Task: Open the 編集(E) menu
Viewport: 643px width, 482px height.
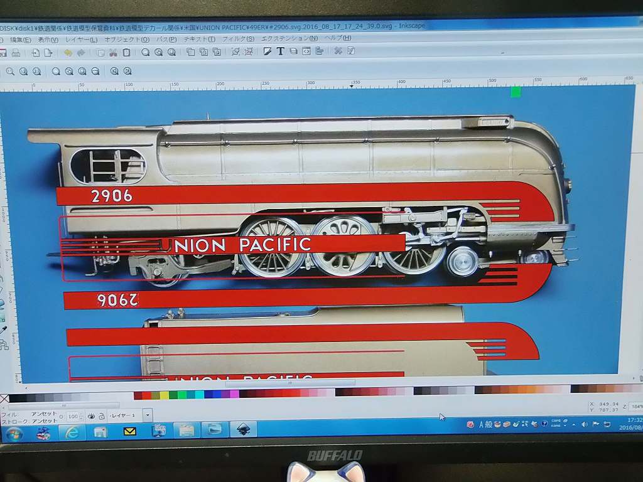Action: click(x=21, y=40)
